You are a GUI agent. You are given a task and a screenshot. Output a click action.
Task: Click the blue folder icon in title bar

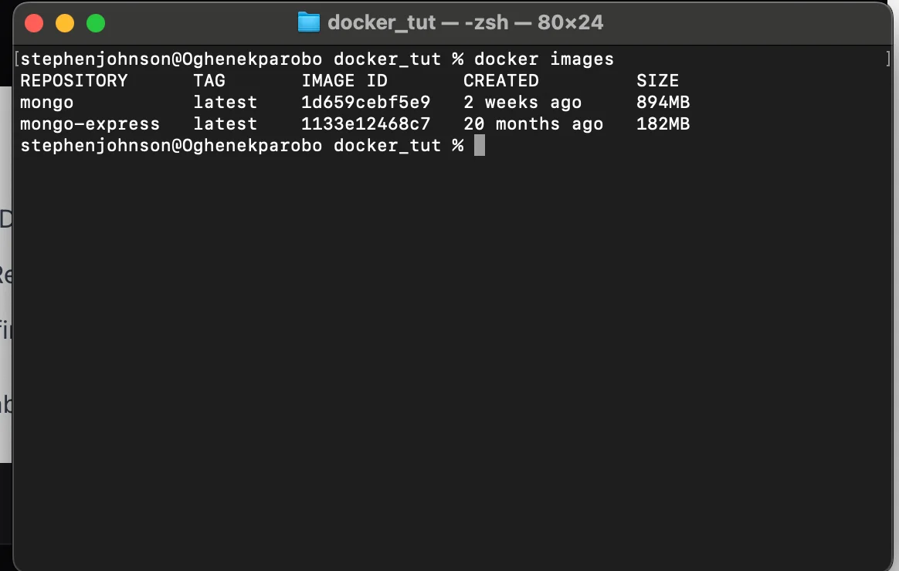[308, 22]
